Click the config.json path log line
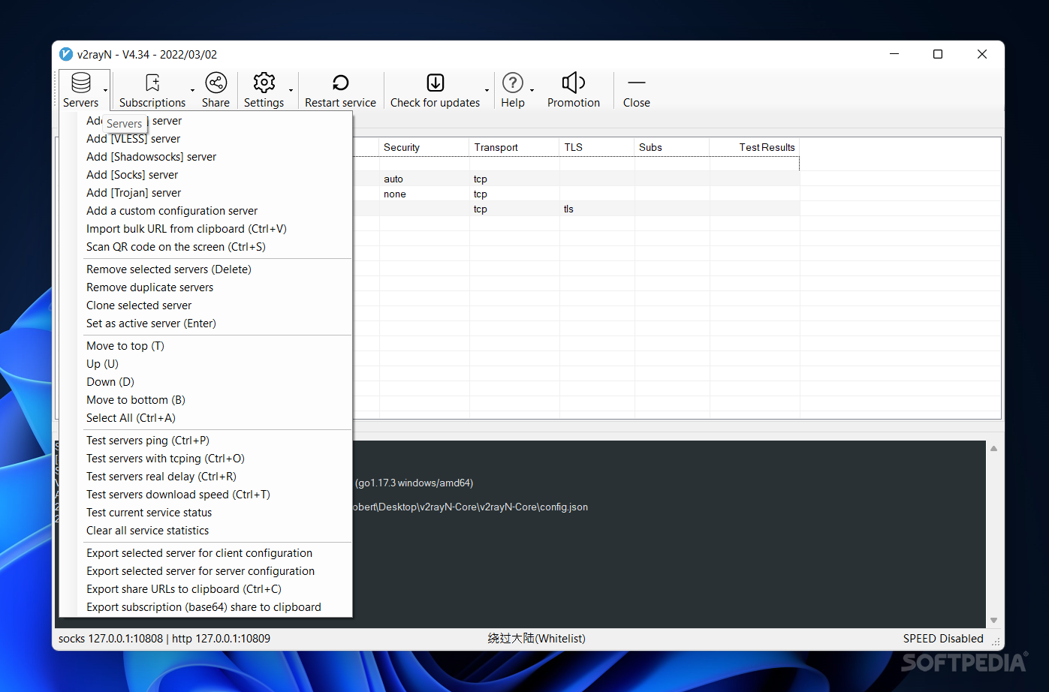The height and width of the screenshot is (692, 1049). click(471, 507)
